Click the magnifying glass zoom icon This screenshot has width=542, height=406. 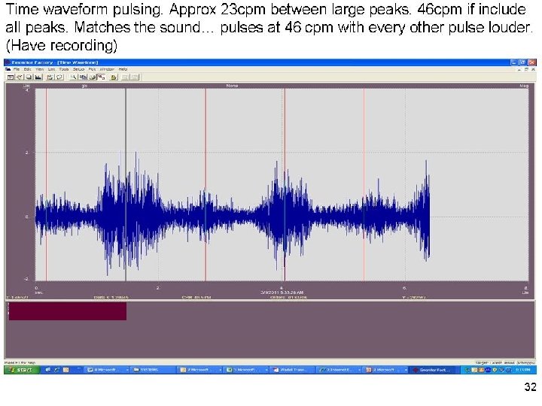(x=73, y=77)
